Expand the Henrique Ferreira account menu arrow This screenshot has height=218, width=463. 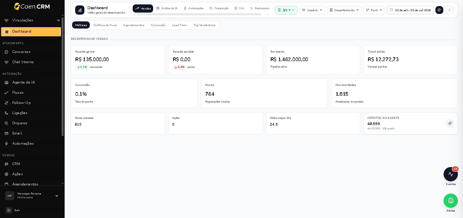pyautogui.click(x=57, y=196)
